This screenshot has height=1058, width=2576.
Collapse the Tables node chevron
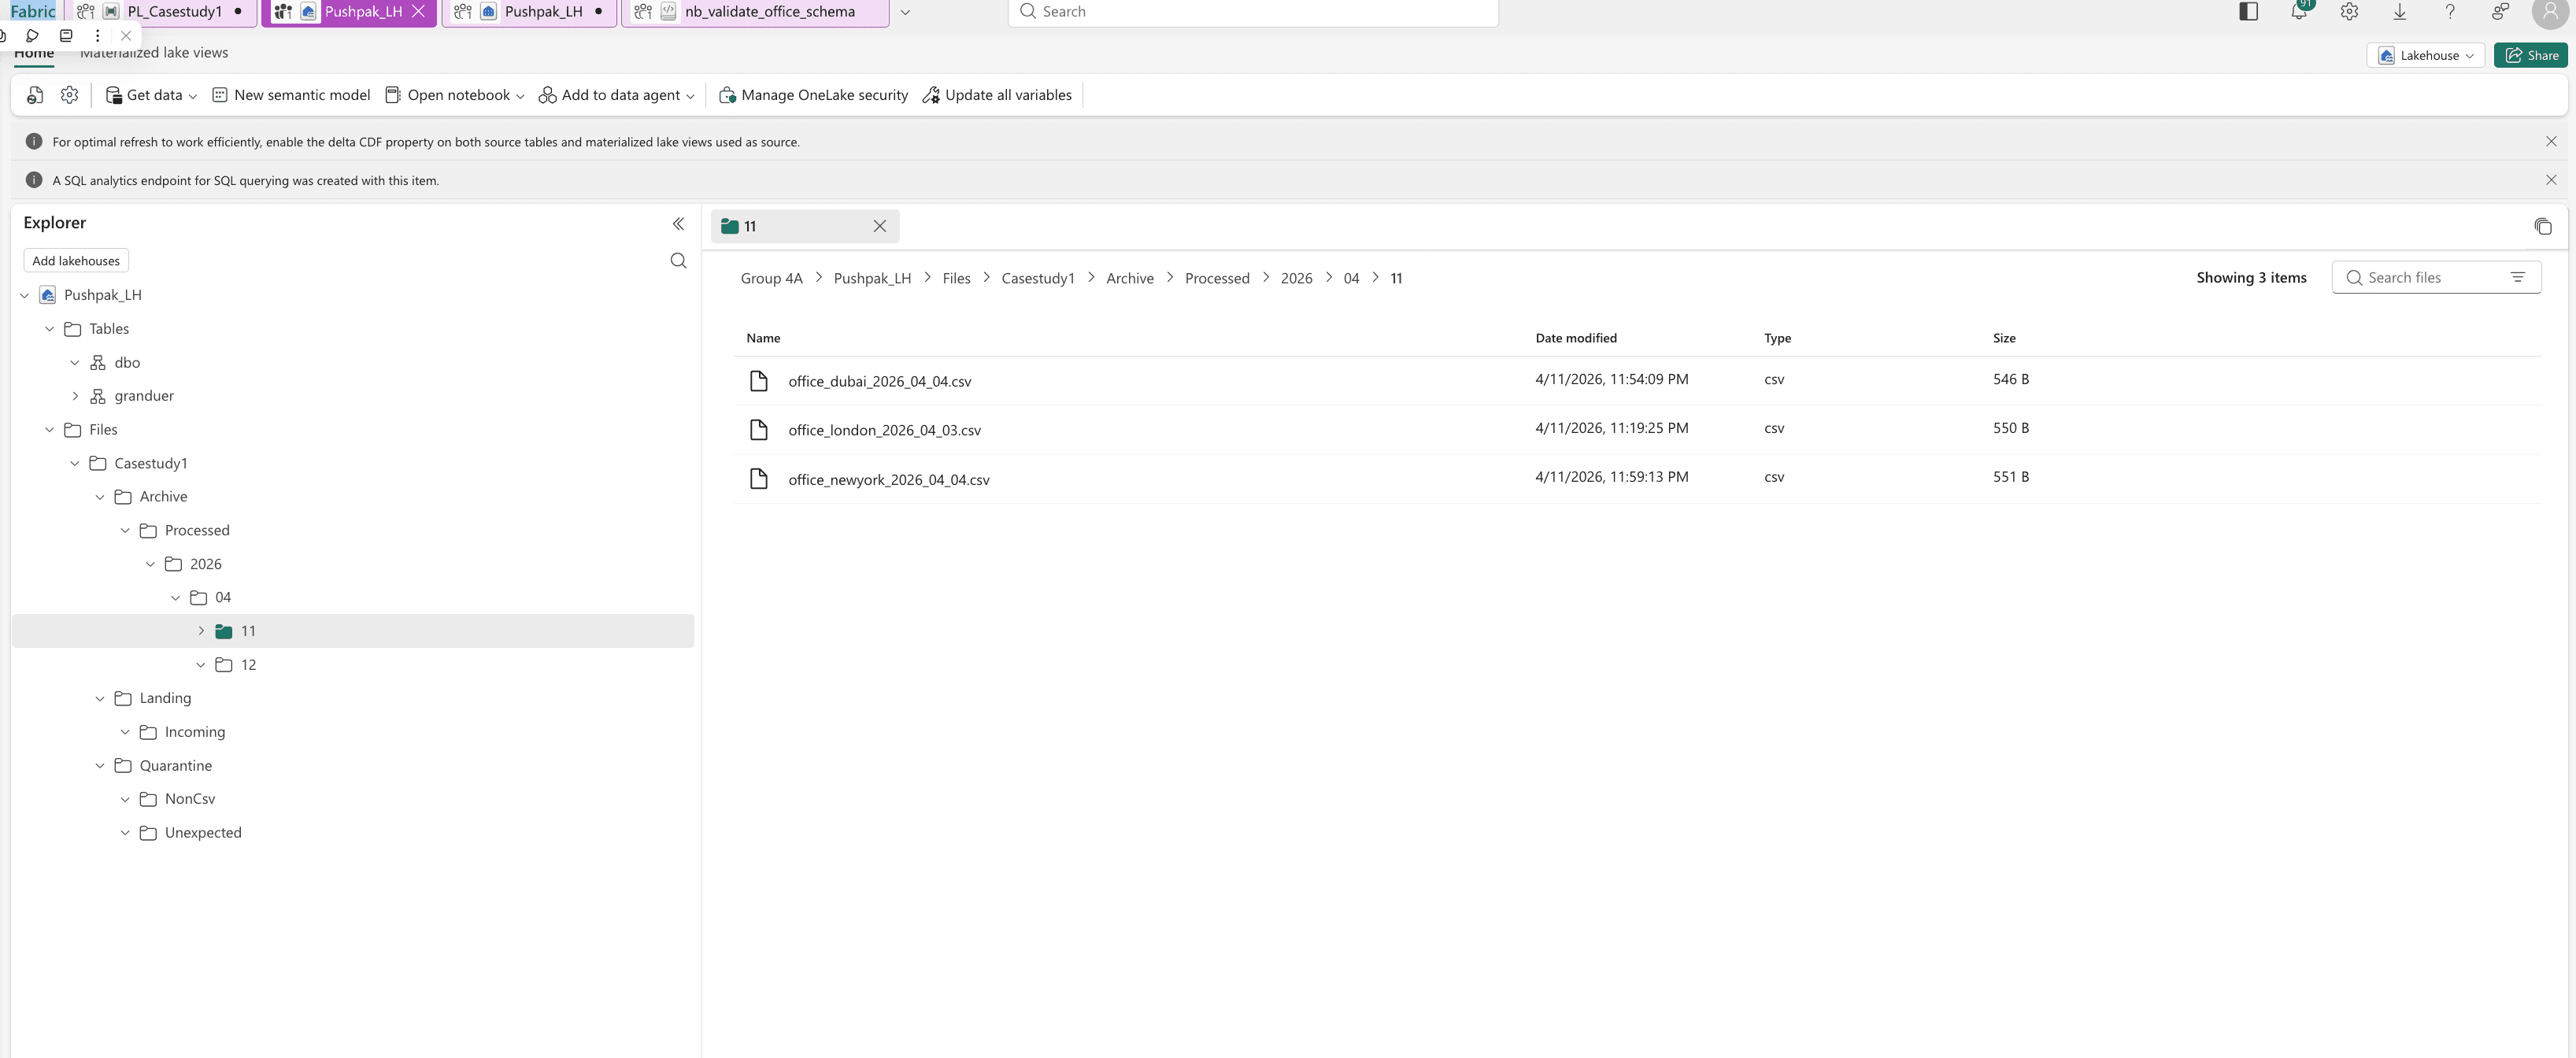[x=50, y=329]
